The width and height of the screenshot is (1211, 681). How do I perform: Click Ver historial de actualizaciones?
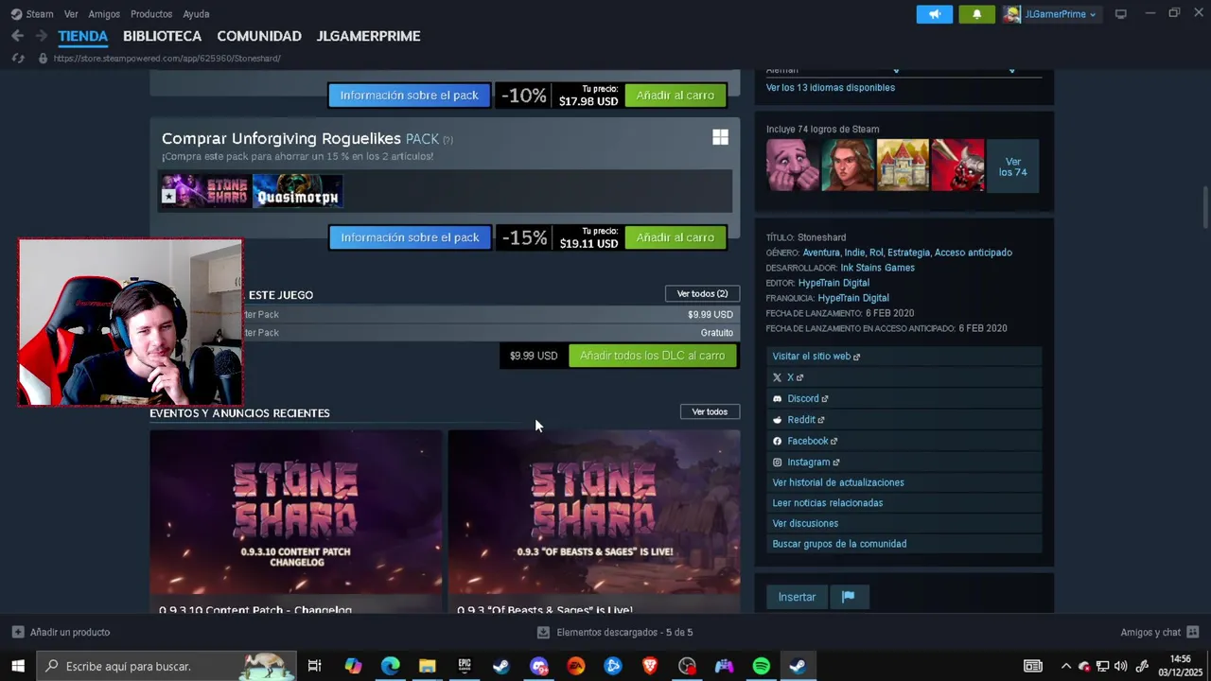point(904,482)
